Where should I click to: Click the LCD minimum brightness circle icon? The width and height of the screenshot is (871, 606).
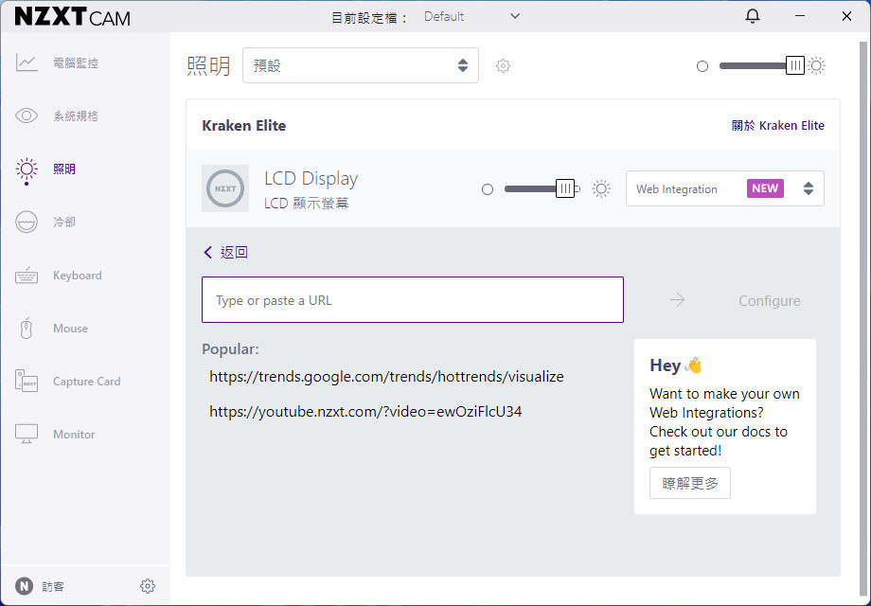point(488,189)
